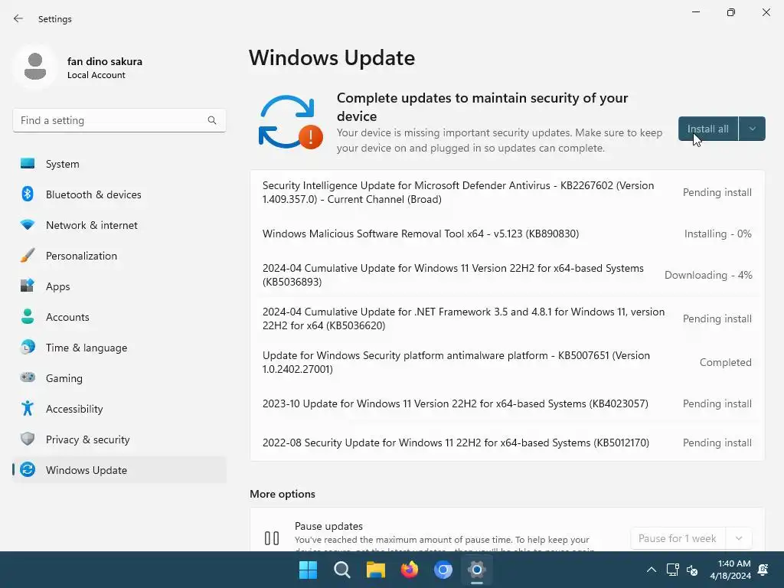Click the System monitor icon

click(x=28, y=164)
